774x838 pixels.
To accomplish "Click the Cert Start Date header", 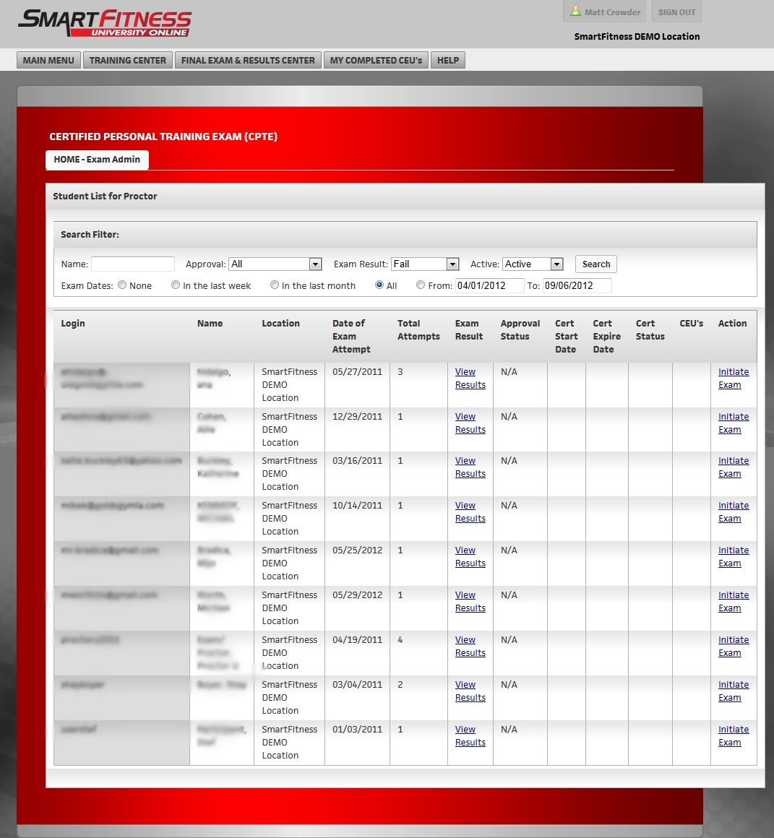I will click(x=566, y=336).
